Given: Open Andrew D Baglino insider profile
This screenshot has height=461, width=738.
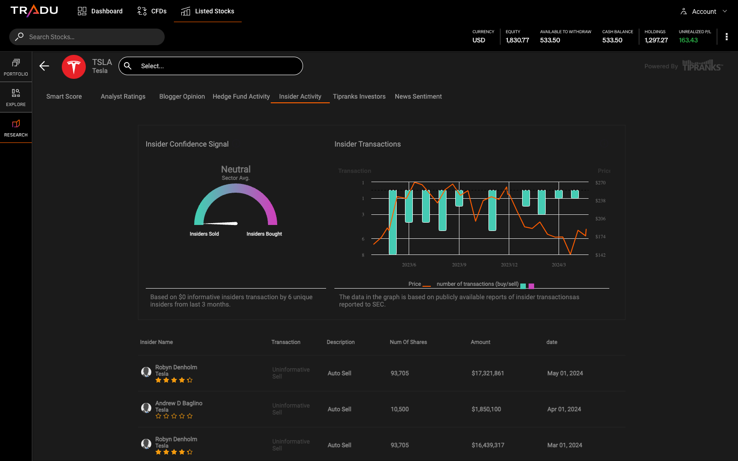Looking at the screenshot, I should [x=179, y=403].
